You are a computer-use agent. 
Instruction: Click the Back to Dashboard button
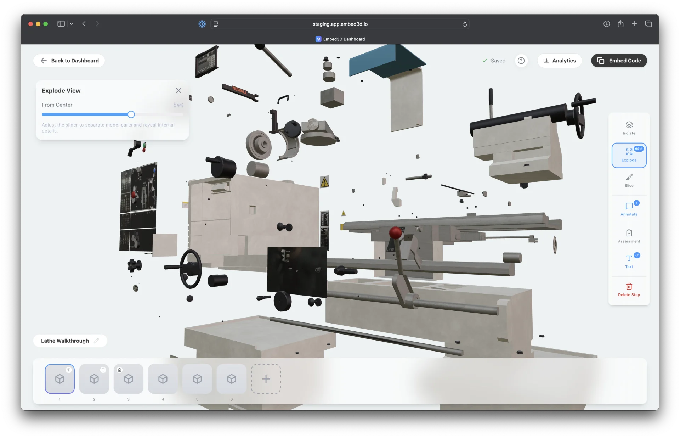pos(69,61)
